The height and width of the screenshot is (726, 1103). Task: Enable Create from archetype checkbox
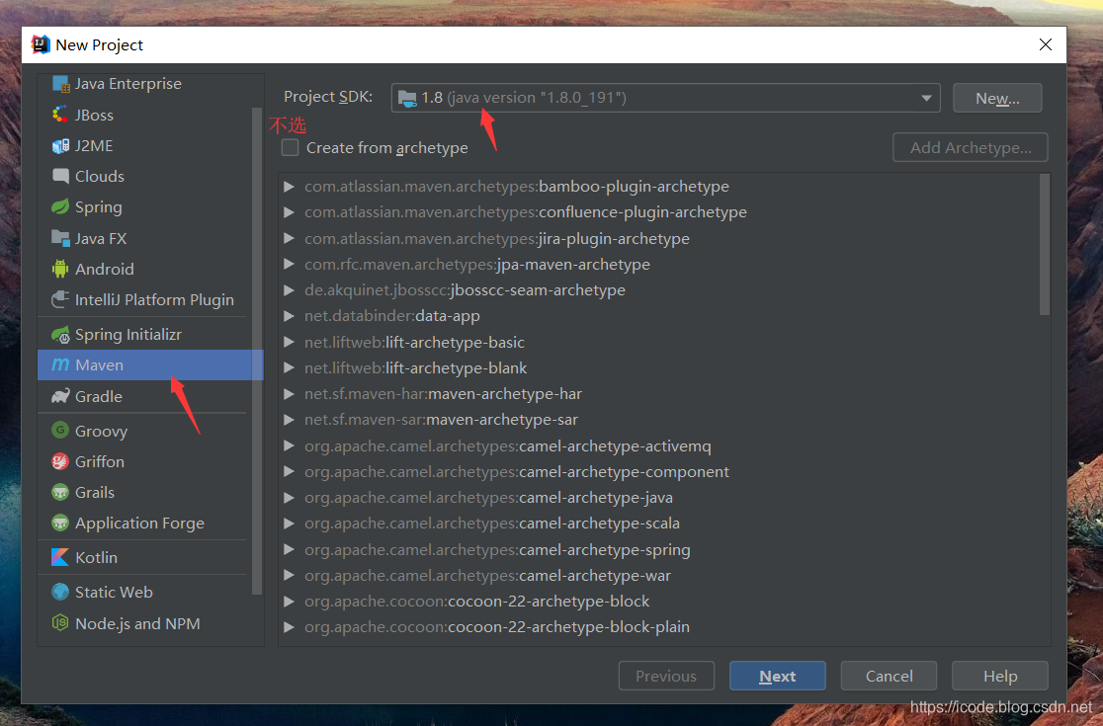290,147
